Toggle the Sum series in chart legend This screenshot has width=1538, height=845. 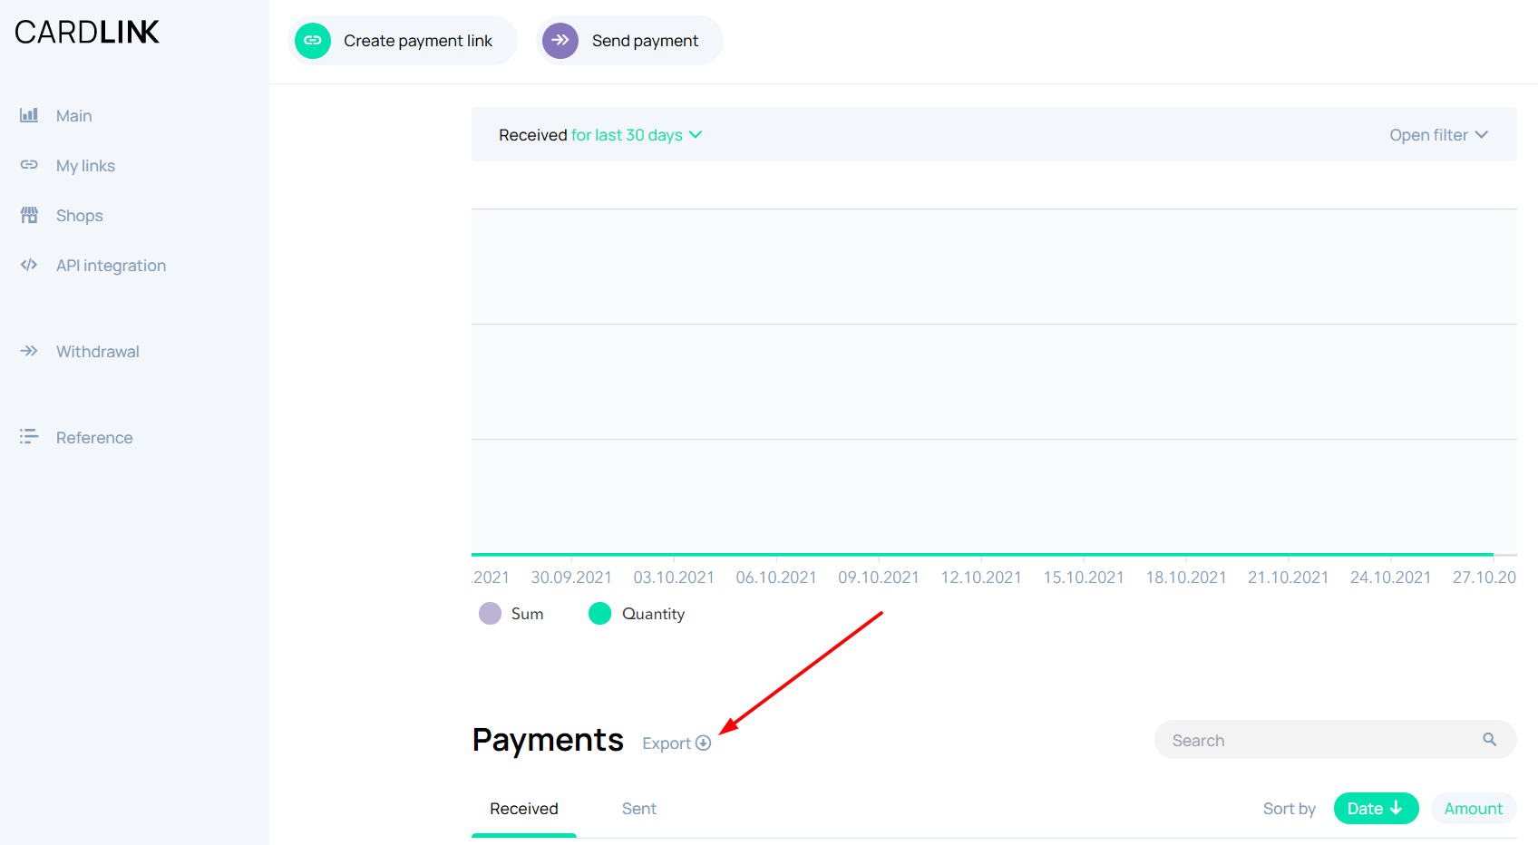point(511,614)
